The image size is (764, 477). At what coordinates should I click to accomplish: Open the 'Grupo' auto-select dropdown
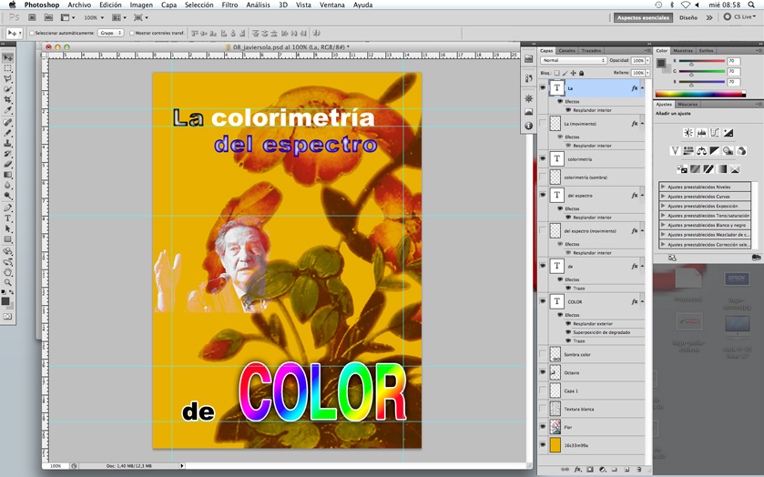click(x=110, y=33)
